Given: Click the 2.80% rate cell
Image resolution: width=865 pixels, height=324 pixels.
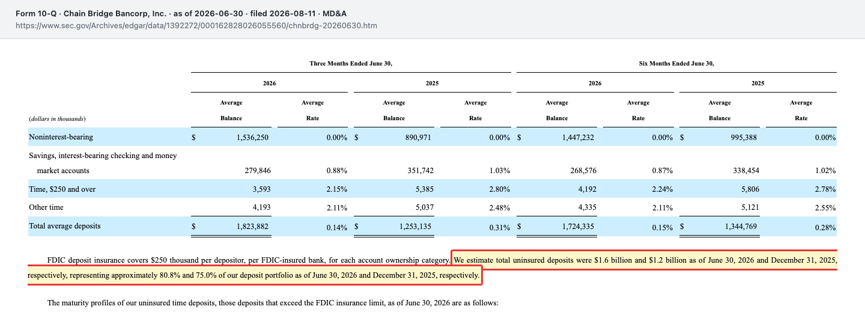Looking at the screenshot, I should (x=500, y=189).
